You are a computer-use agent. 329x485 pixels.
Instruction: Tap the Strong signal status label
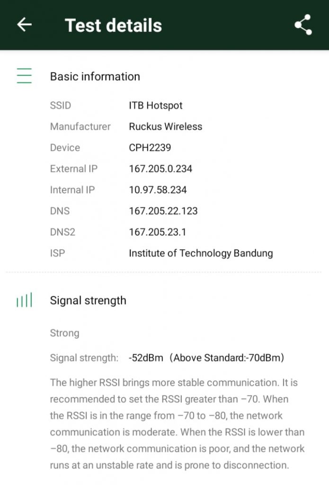click(x=65, y=333)
